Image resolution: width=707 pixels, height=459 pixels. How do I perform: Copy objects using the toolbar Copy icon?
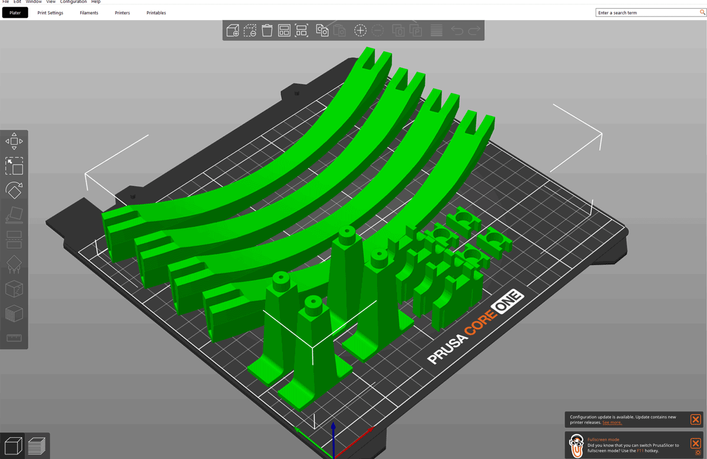[x=322, y=31]
